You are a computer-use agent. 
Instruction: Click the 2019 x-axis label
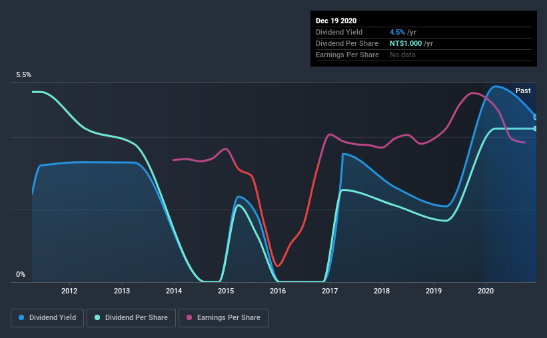(434, 291)
